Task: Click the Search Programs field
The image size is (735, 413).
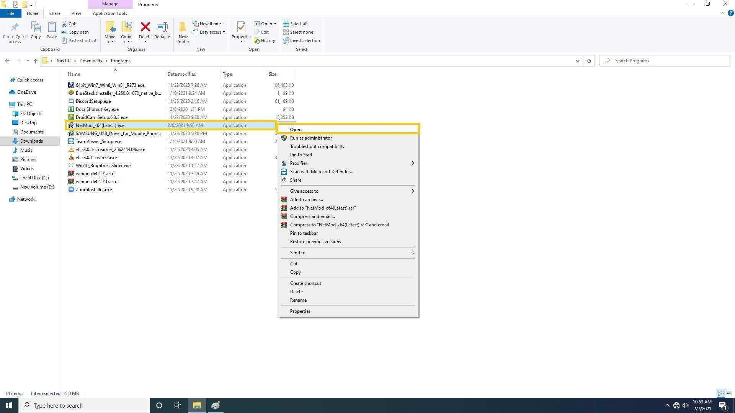Action: (x=665, y=61)
